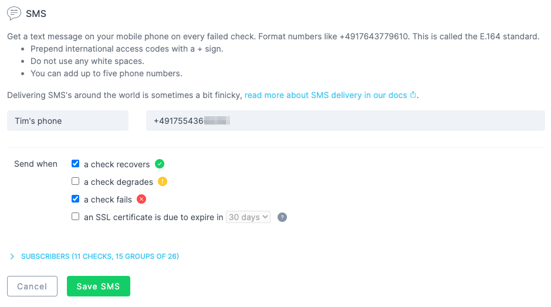Click the phone number input field
This screenshot has width=551, height=307.
click(345, 121)
